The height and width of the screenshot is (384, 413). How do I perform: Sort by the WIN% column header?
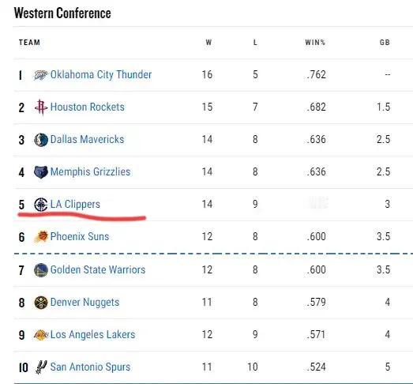point(315,43)
